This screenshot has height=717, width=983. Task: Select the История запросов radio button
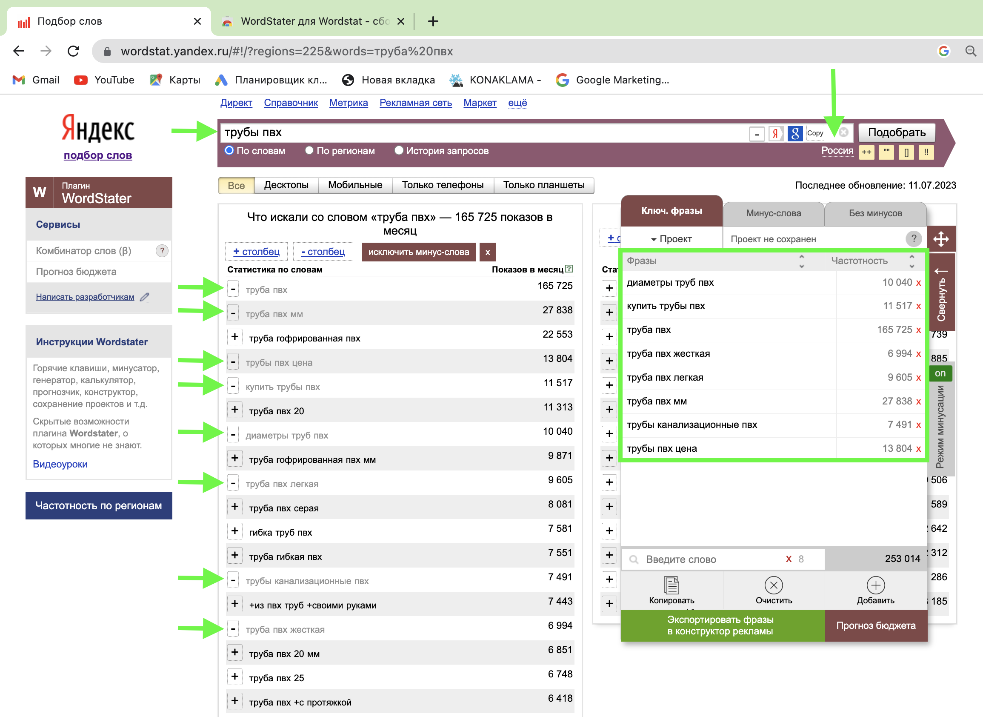[x=399, y=150]
